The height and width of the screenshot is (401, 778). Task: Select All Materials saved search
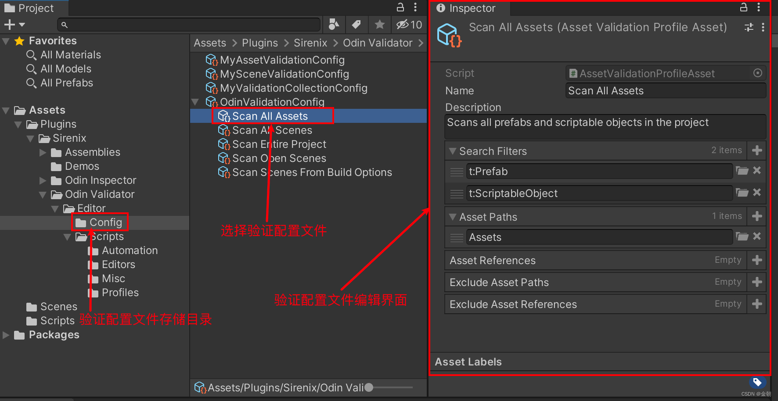[71, 55]
